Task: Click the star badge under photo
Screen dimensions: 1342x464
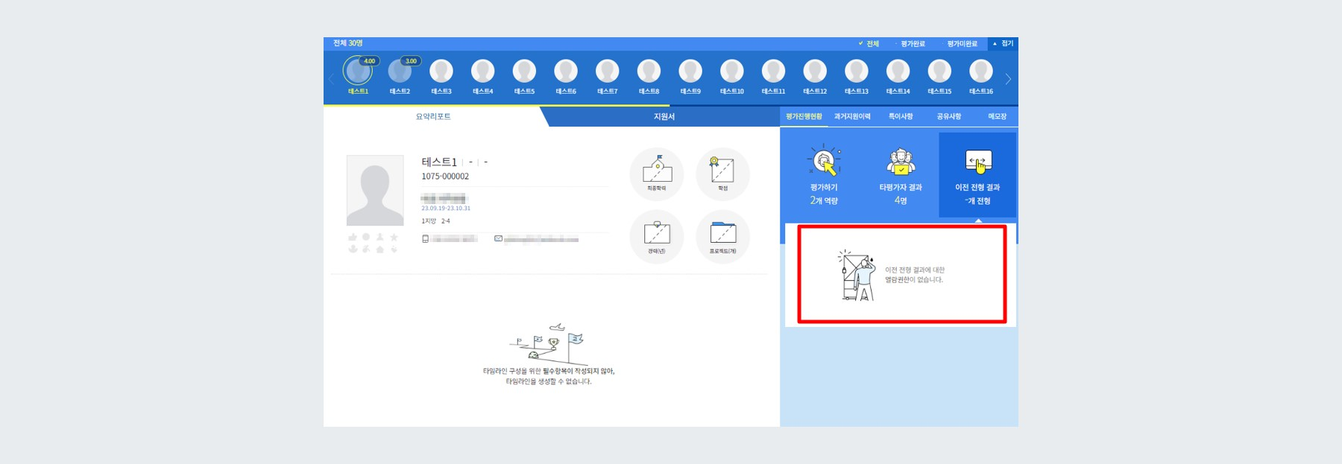Action: click(394, 237)
